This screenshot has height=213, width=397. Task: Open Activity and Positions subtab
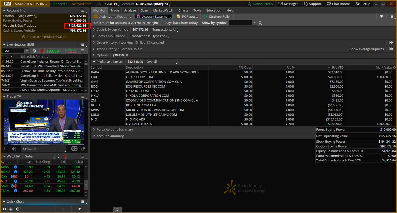(x=112, y=16)
